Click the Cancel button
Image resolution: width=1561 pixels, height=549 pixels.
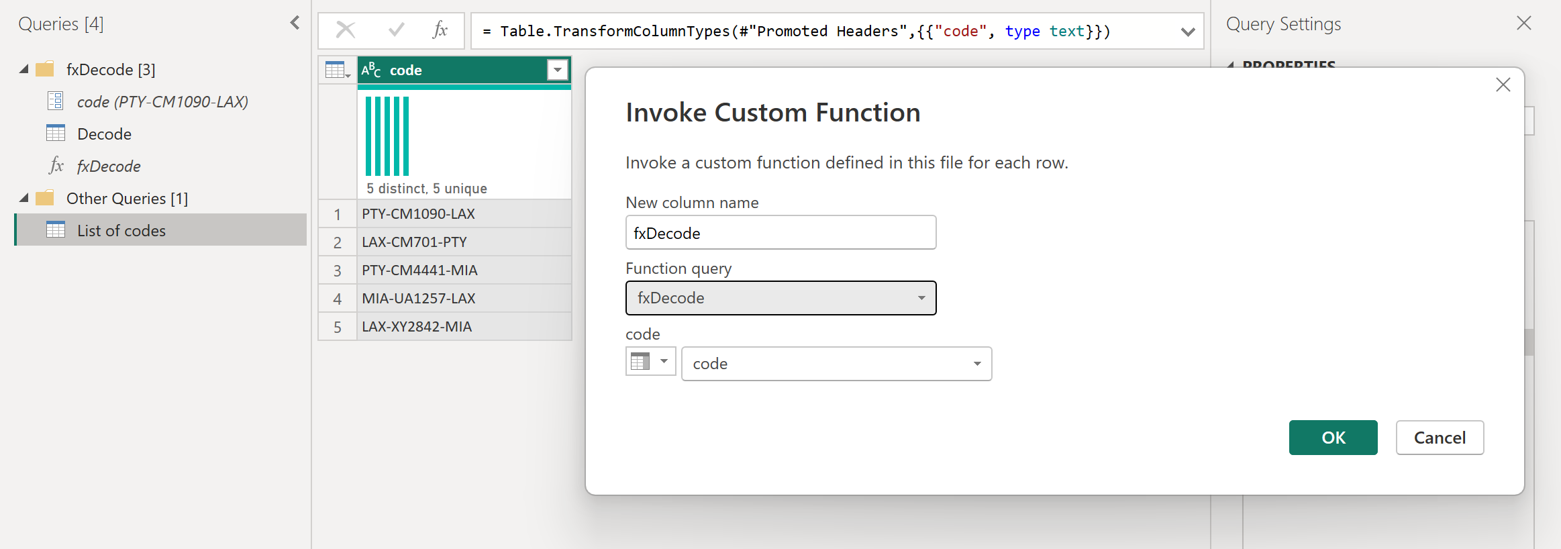coord(1439,438)
